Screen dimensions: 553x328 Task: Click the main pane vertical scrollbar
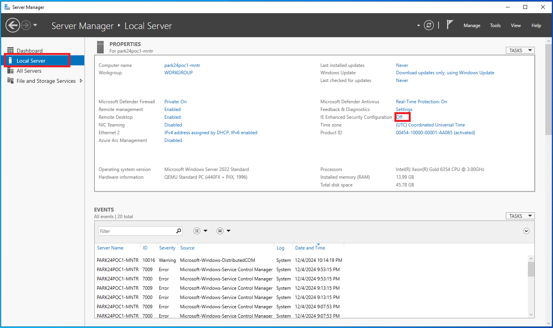pos(548,89)
